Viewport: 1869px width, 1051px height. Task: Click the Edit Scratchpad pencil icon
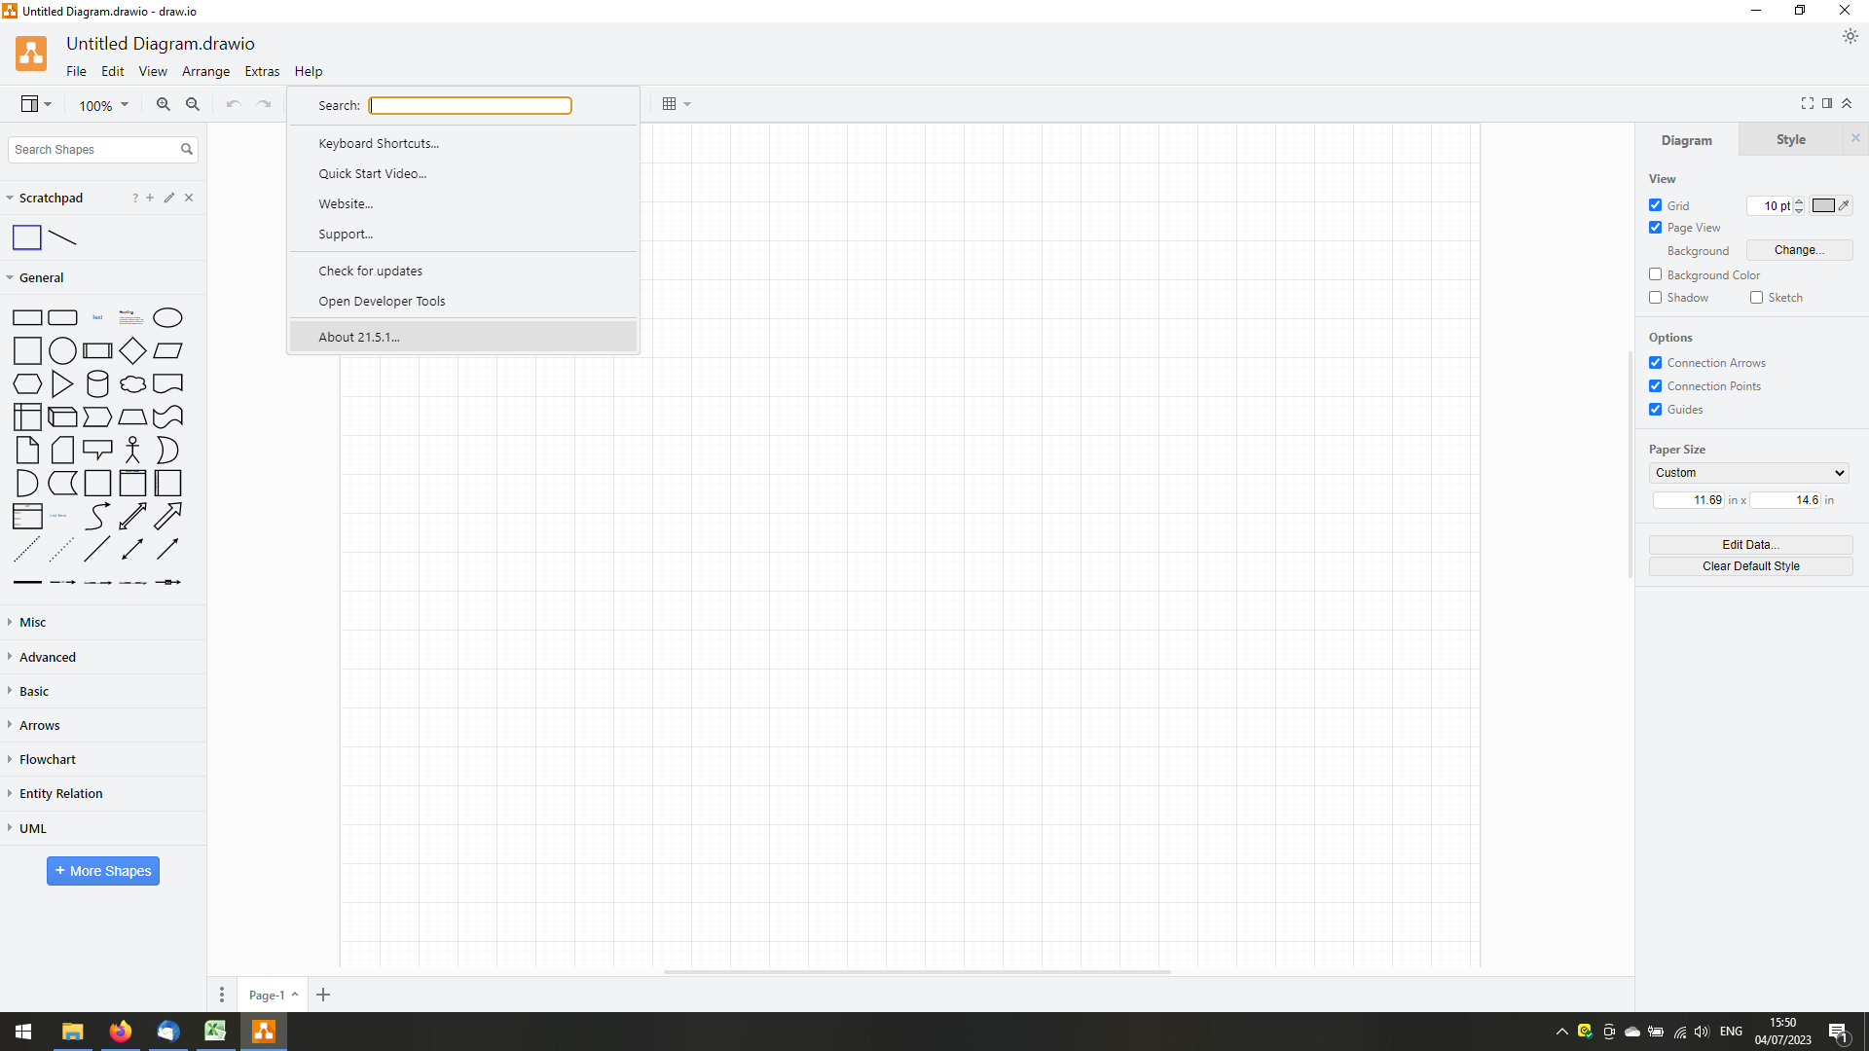[169, 198]
